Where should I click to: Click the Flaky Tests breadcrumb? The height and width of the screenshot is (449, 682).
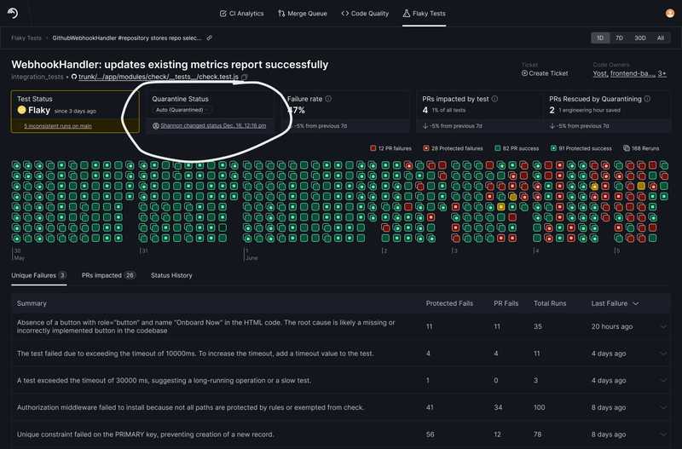point(26,37)
